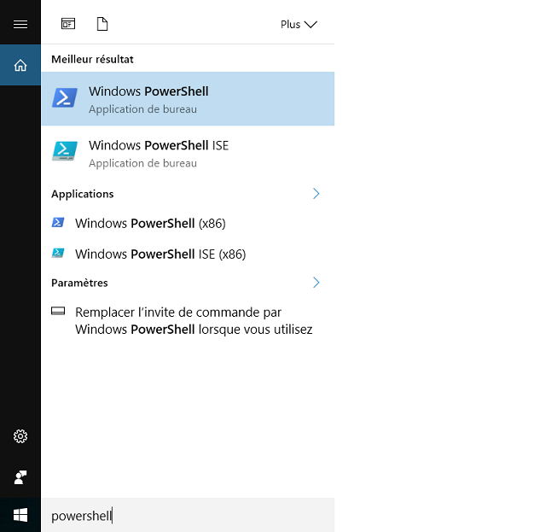Expand the Plus filter dropdown

[299, 24]
